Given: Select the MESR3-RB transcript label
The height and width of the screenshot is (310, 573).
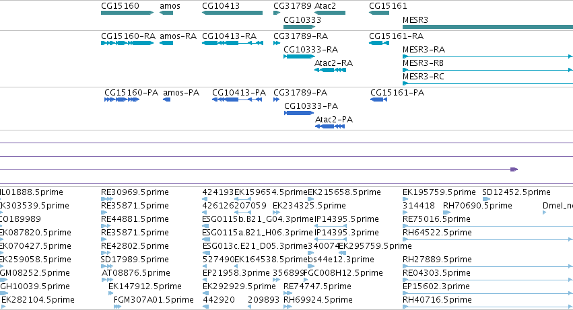Looking at the screenshot, I should click(x=423, y=63).
